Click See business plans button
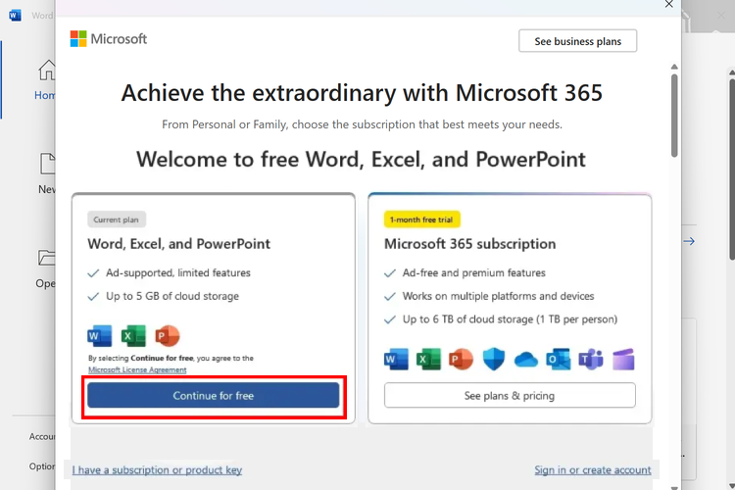 point(577,41)
